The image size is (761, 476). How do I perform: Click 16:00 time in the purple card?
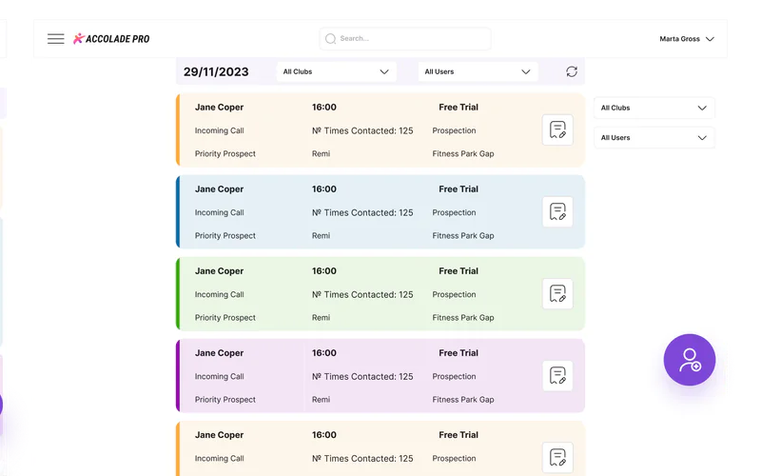click(x=324, y=353)
